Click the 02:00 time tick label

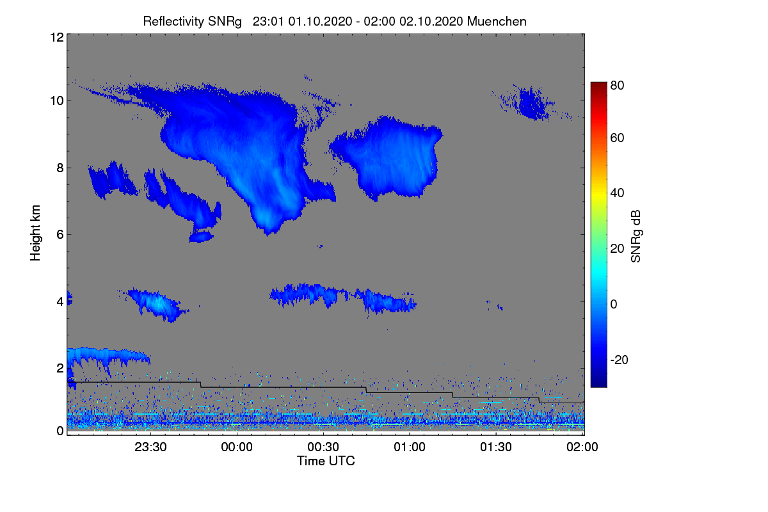pyautogui.click(x=582, y=447)
